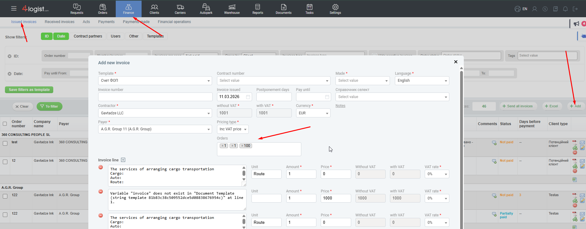The height and width of the screenshot is (229, 586).
Task: Add a new invoice line with plus icon
Action: (x=123, y=160)
